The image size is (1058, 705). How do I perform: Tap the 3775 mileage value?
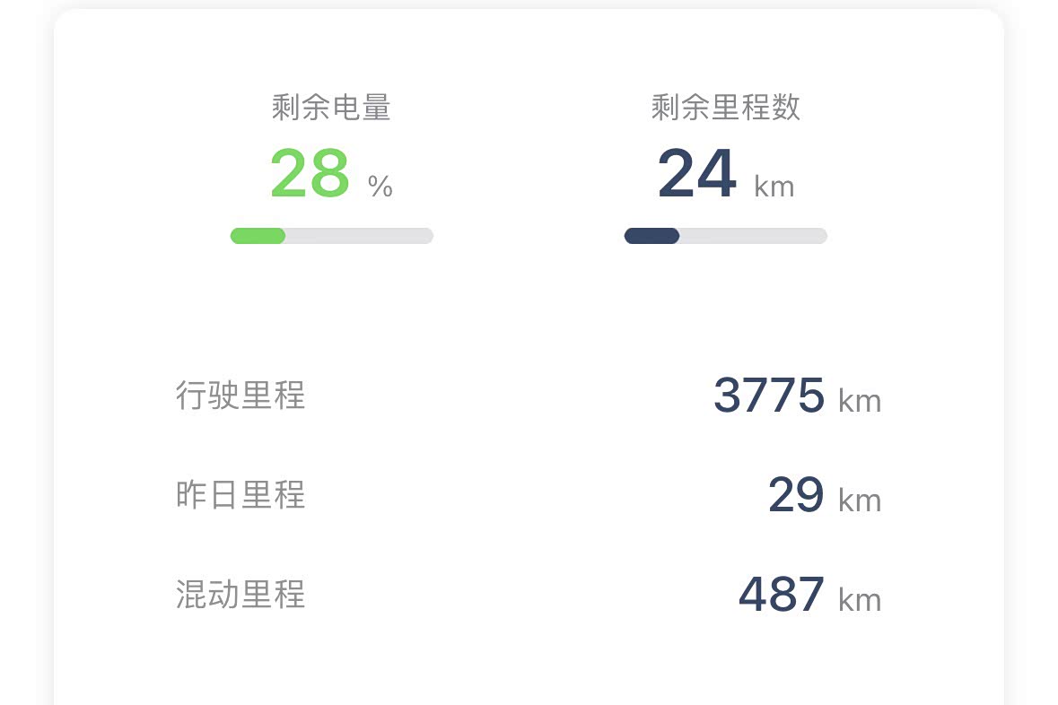768,395
